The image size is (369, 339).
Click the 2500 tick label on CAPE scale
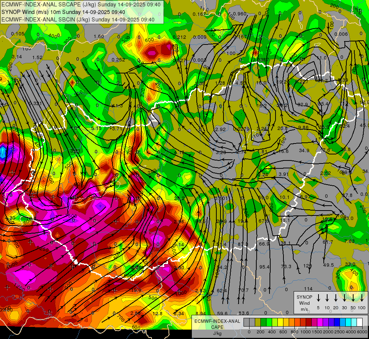tap(340, 332)
